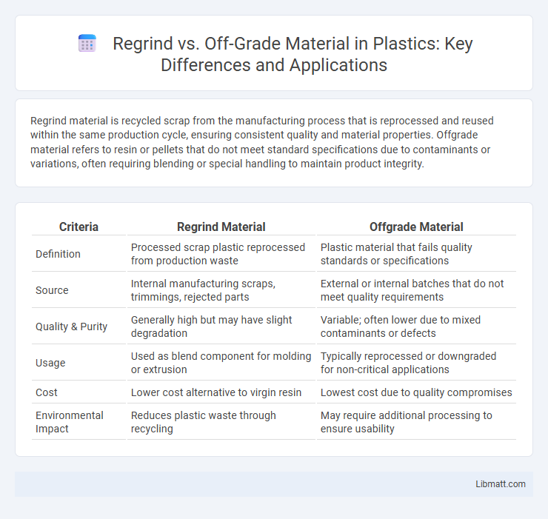
Task: Click 'Lowest cost due to quality compromises' cell
Action: [x=416, y=392]
